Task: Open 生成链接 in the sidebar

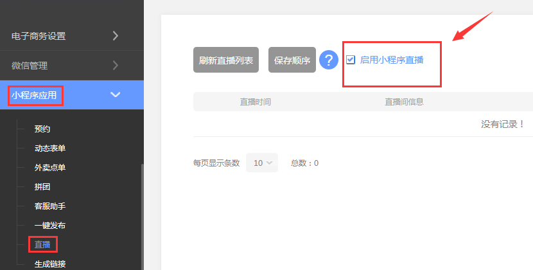Action: point(50,264)
